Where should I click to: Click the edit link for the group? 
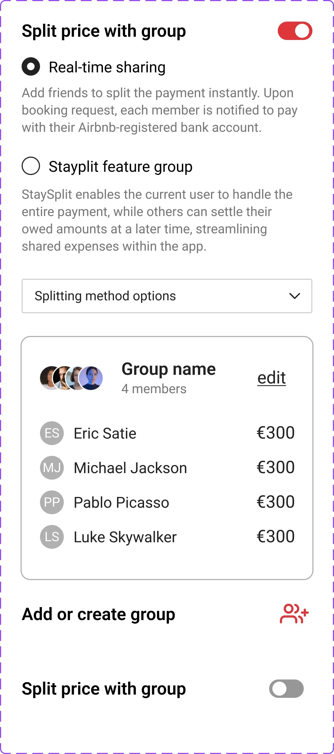(271, 378)
